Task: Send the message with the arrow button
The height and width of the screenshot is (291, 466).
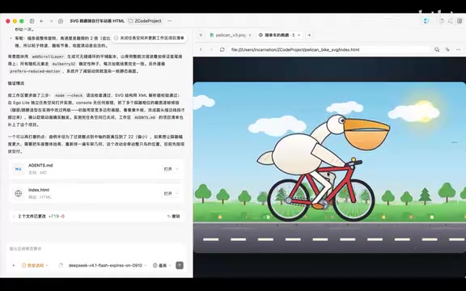Action: tap(180, 265)
